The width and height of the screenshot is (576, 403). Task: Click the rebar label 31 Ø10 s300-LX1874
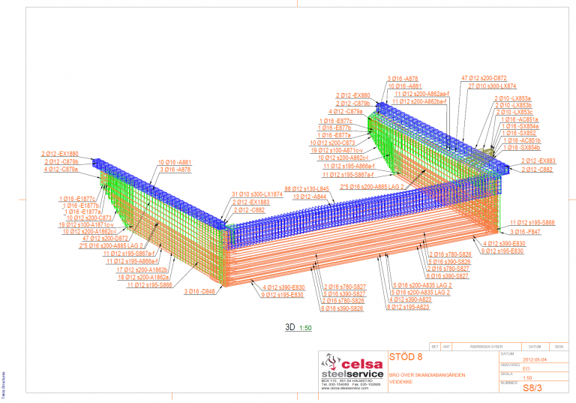(257, 194)
